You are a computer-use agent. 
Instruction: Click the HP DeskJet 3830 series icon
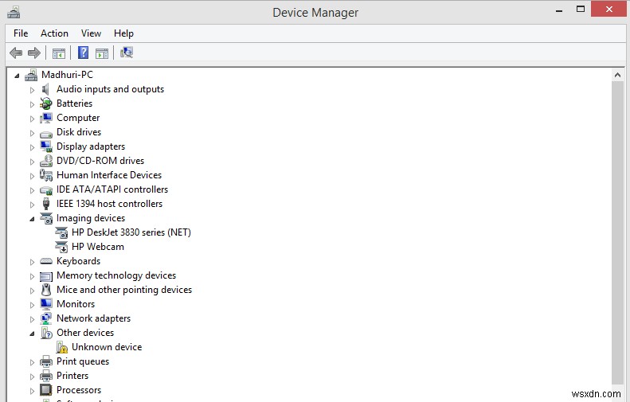tap(61, 232)
